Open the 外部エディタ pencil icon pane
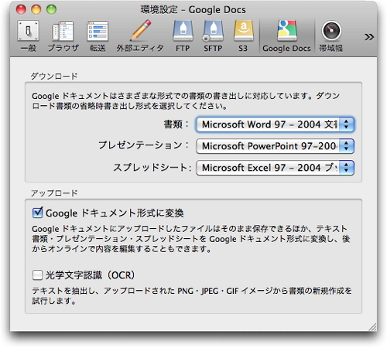 point(140,36)
